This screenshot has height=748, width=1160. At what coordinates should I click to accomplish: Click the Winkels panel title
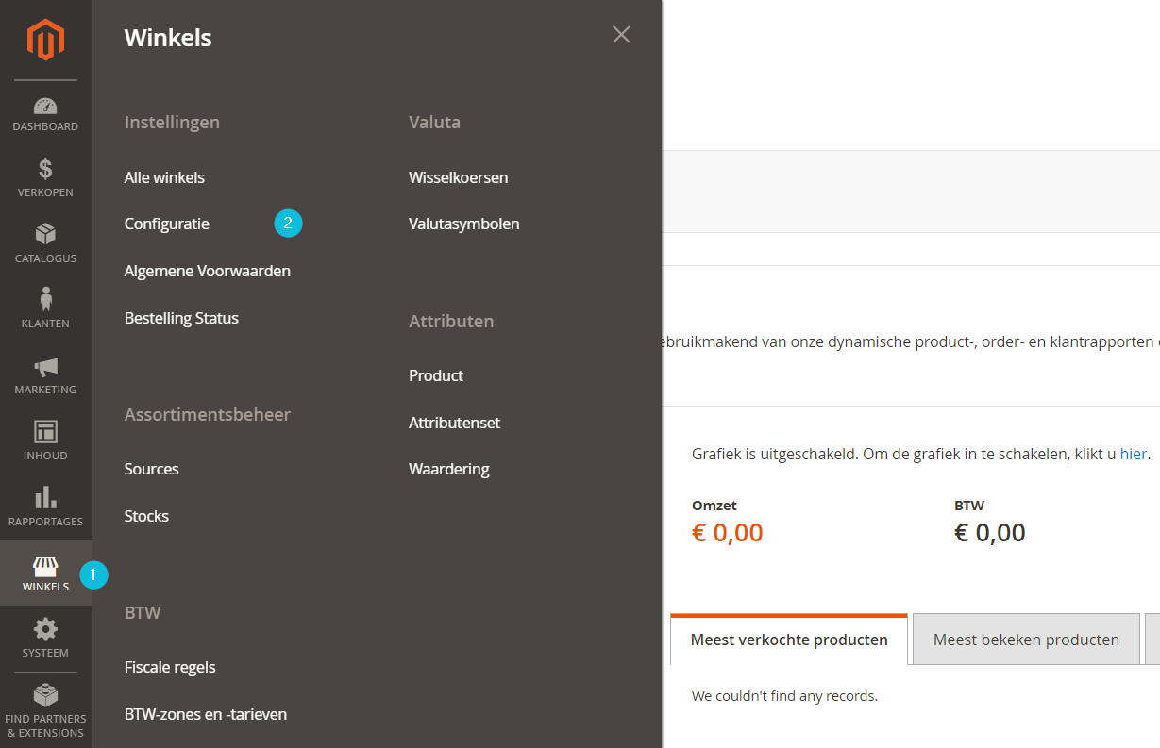point(168,38)
